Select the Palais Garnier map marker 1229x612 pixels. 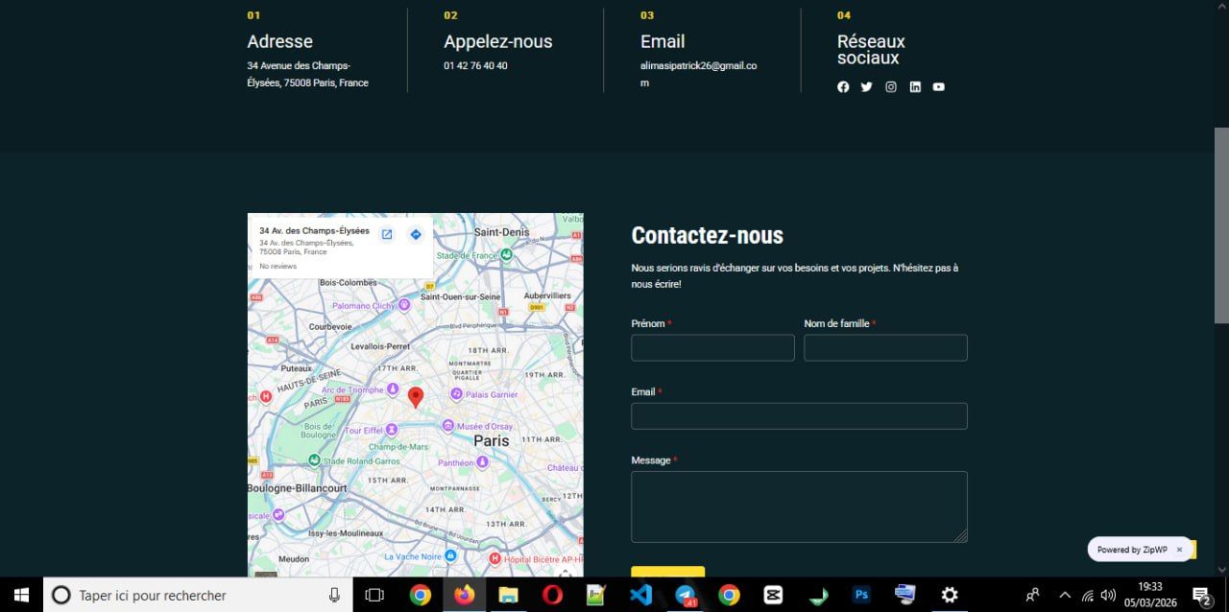pyautogui.click(x=457, y=394)
